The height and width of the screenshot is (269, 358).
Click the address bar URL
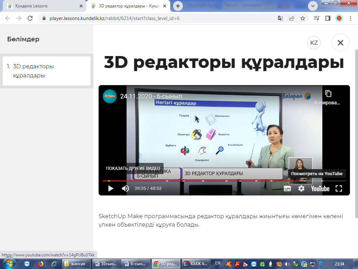point(114,18)
